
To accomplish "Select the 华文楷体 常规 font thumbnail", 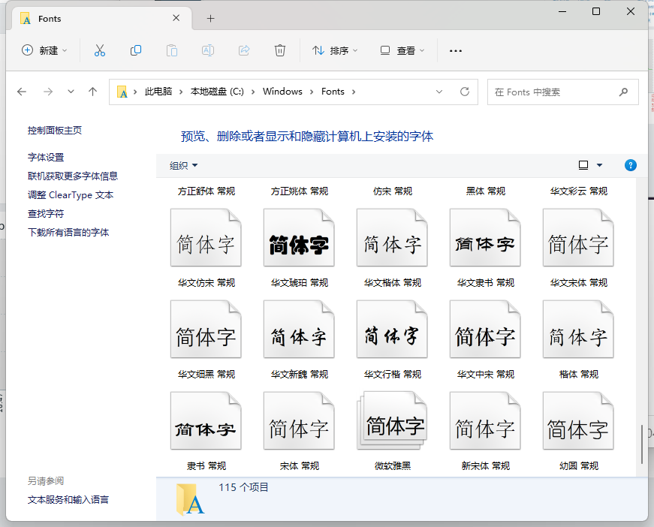I will (392, 238).
